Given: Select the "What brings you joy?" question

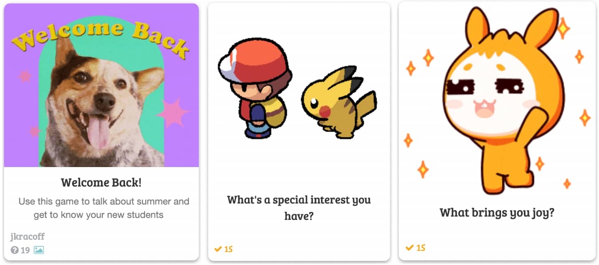Looking at the screenshot, I should pyautogui.click(x=497, y=212).
